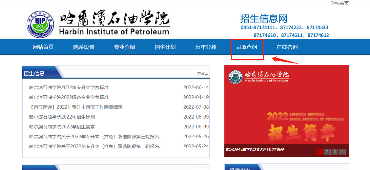The image size is (370, 170).
Task: Click 录取查询 in the navigation bar
Action: (247, 47)
